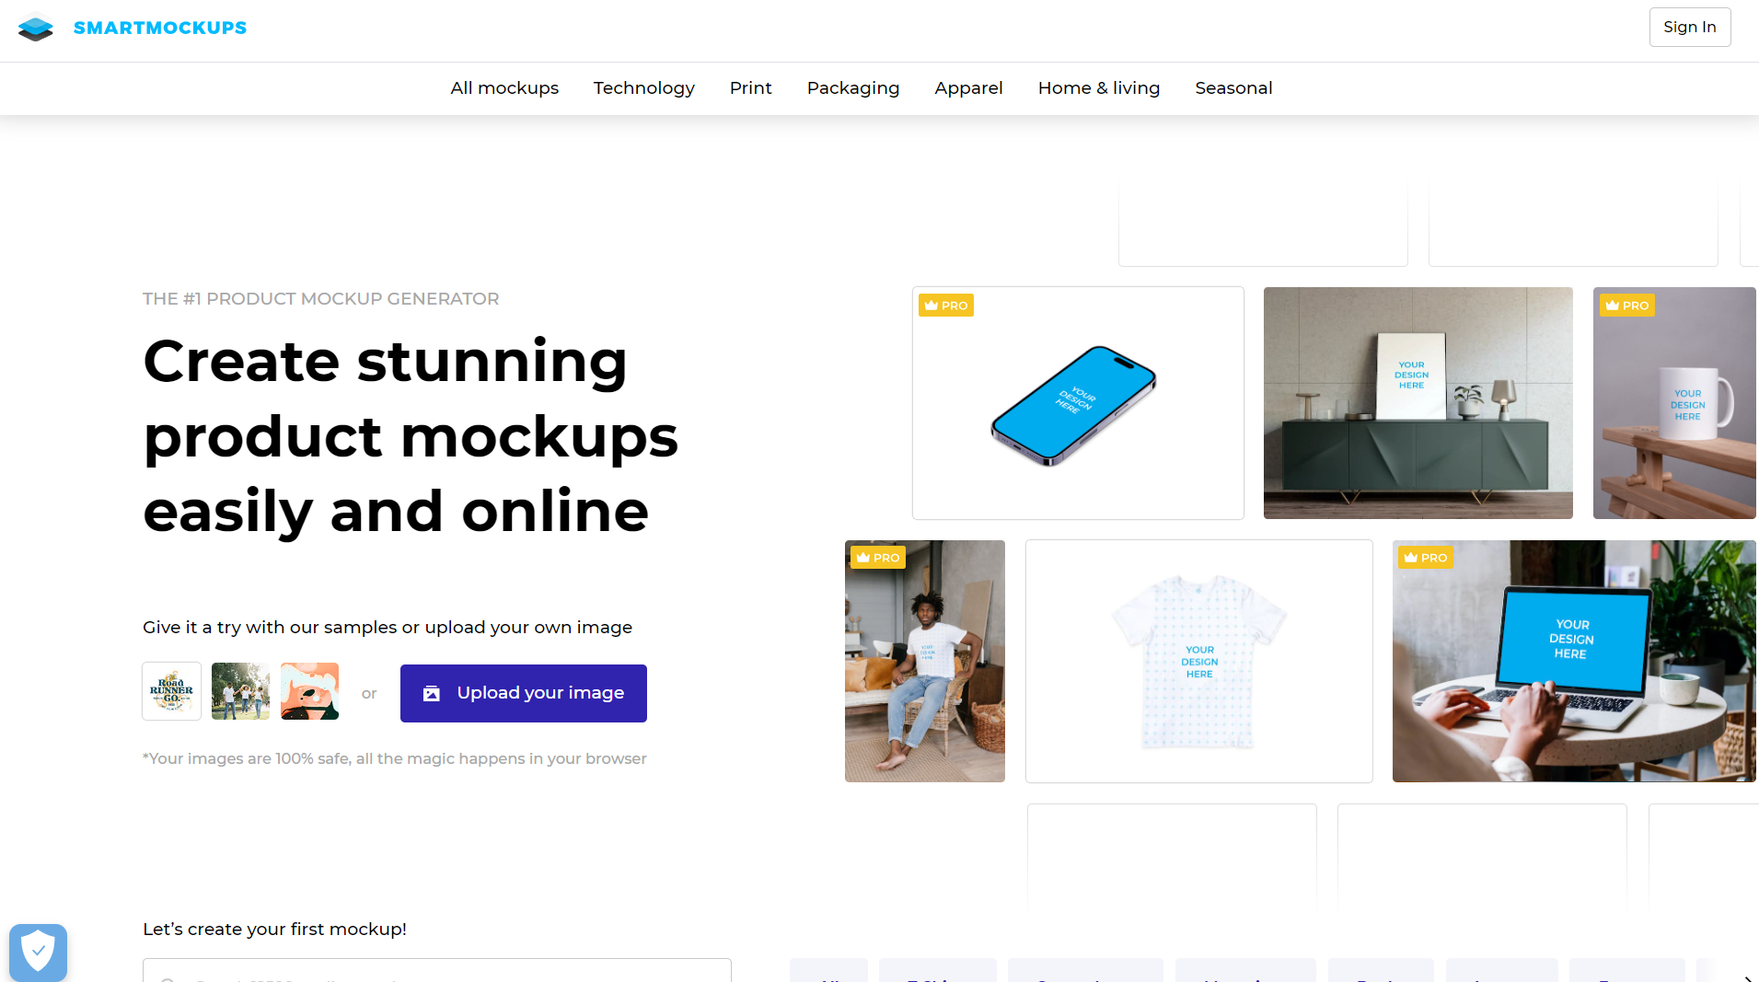This screenshot has width=1759, height=982.
Task: Click the PRO crown badge on mug mockup
Action: tap(1627, 306)
